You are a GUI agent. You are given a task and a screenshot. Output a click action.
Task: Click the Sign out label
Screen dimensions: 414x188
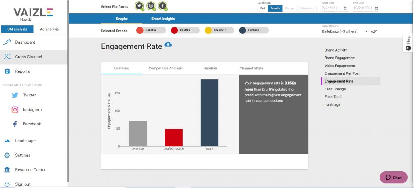pyautogui.click(x=23, y=184)
